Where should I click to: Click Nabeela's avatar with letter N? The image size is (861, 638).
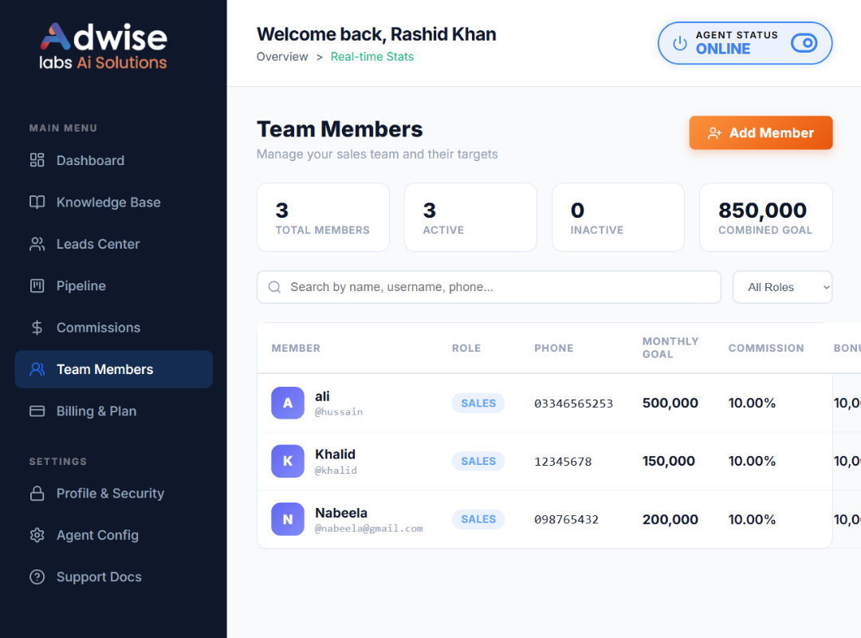288,519
